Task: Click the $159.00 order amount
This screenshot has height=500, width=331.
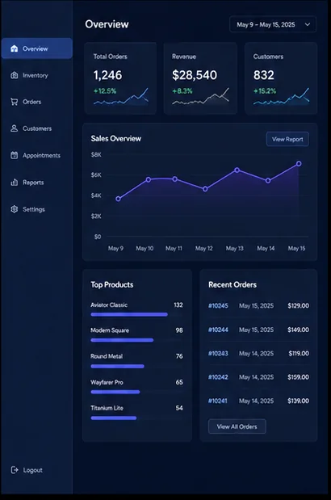Action: [x=298, y=377]
